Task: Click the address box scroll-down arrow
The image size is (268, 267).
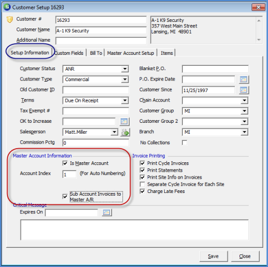Action: 259,39
